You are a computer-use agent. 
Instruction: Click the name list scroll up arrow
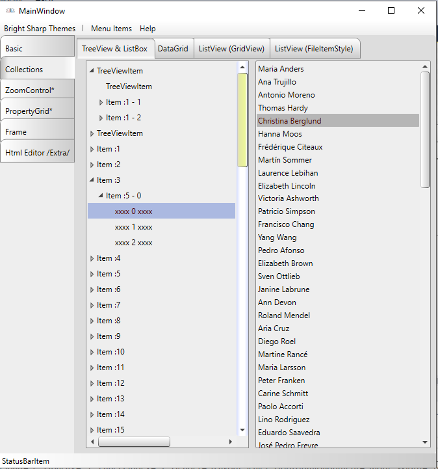tap(425, 66)
